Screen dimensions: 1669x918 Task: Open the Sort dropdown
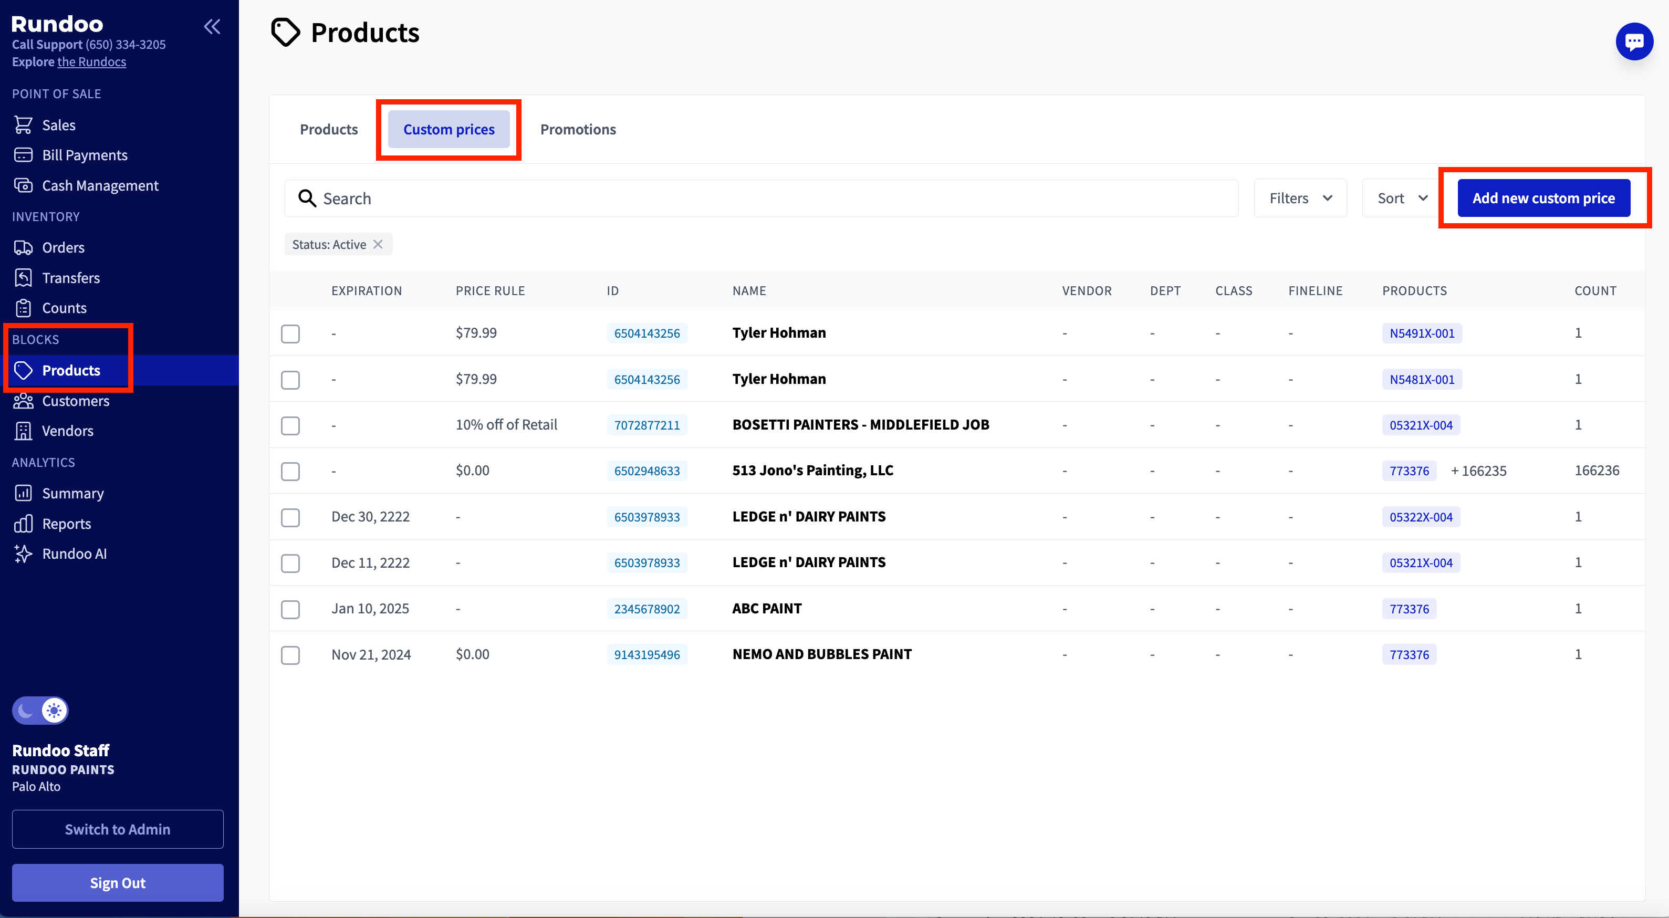coord(1401,198)
